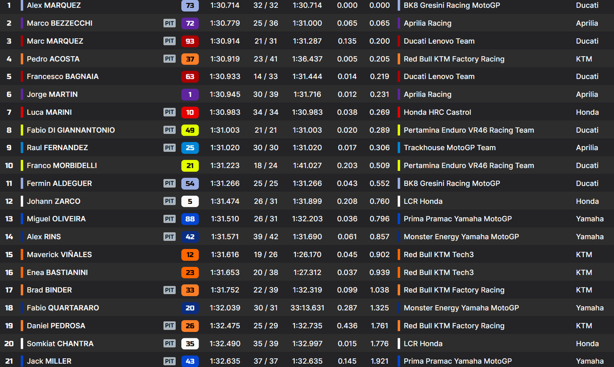Click the PIT tag next to Pedro Acosta

coord(169,59)
